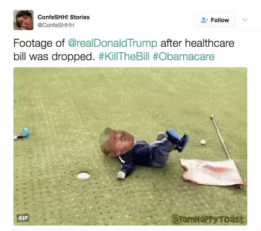261x231 pixels.
Task: Open the #Obamacare hashtag
Action: 183,57
